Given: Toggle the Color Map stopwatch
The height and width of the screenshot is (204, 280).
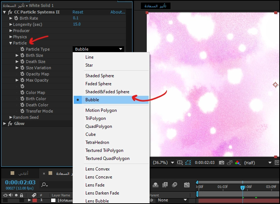Looking at the screenshot, I should [22, 93].
